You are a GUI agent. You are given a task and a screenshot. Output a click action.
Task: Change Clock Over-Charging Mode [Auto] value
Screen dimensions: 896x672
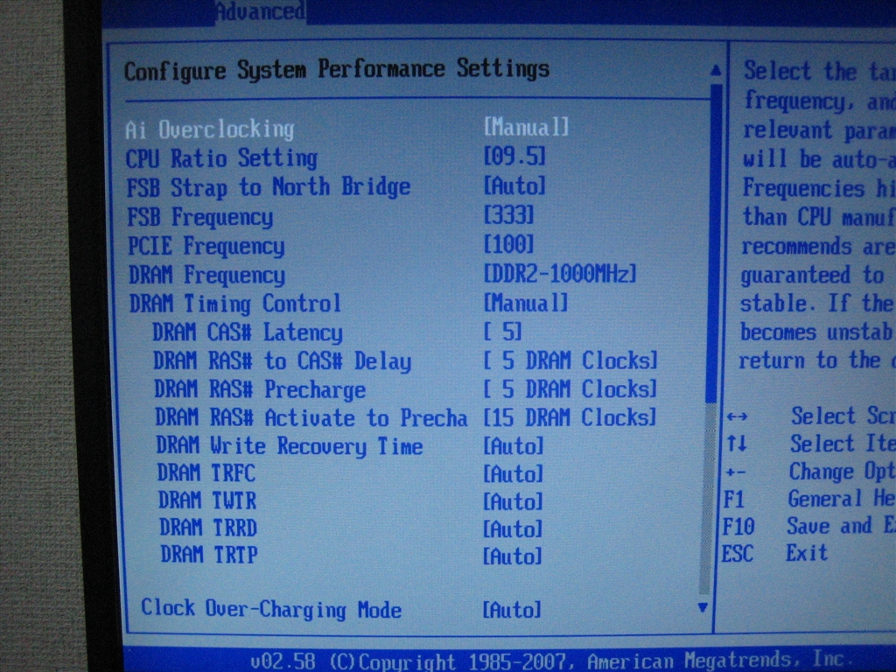click(x=511, y=610)
